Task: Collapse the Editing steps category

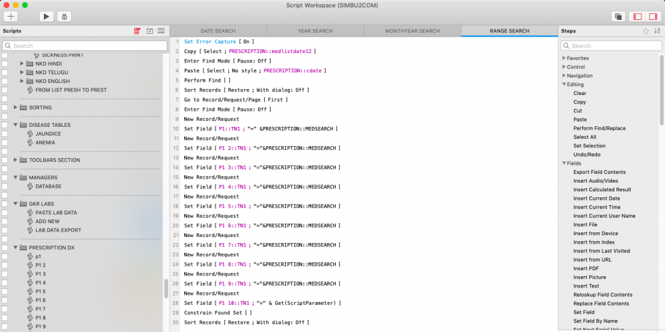Action: pyautogui.click(x=564, y=84)
